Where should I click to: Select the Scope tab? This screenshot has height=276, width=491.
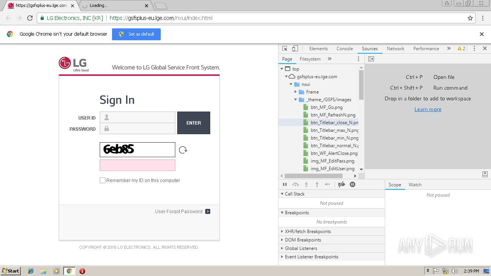(395, 185)
